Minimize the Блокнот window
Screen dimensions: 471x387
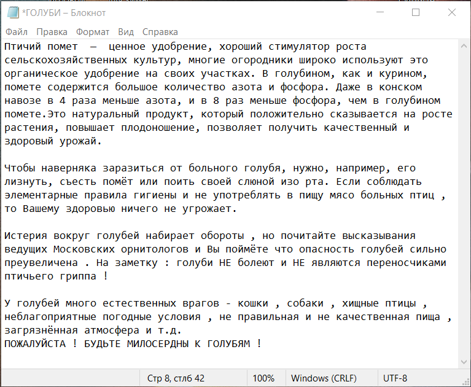point(380,12)
